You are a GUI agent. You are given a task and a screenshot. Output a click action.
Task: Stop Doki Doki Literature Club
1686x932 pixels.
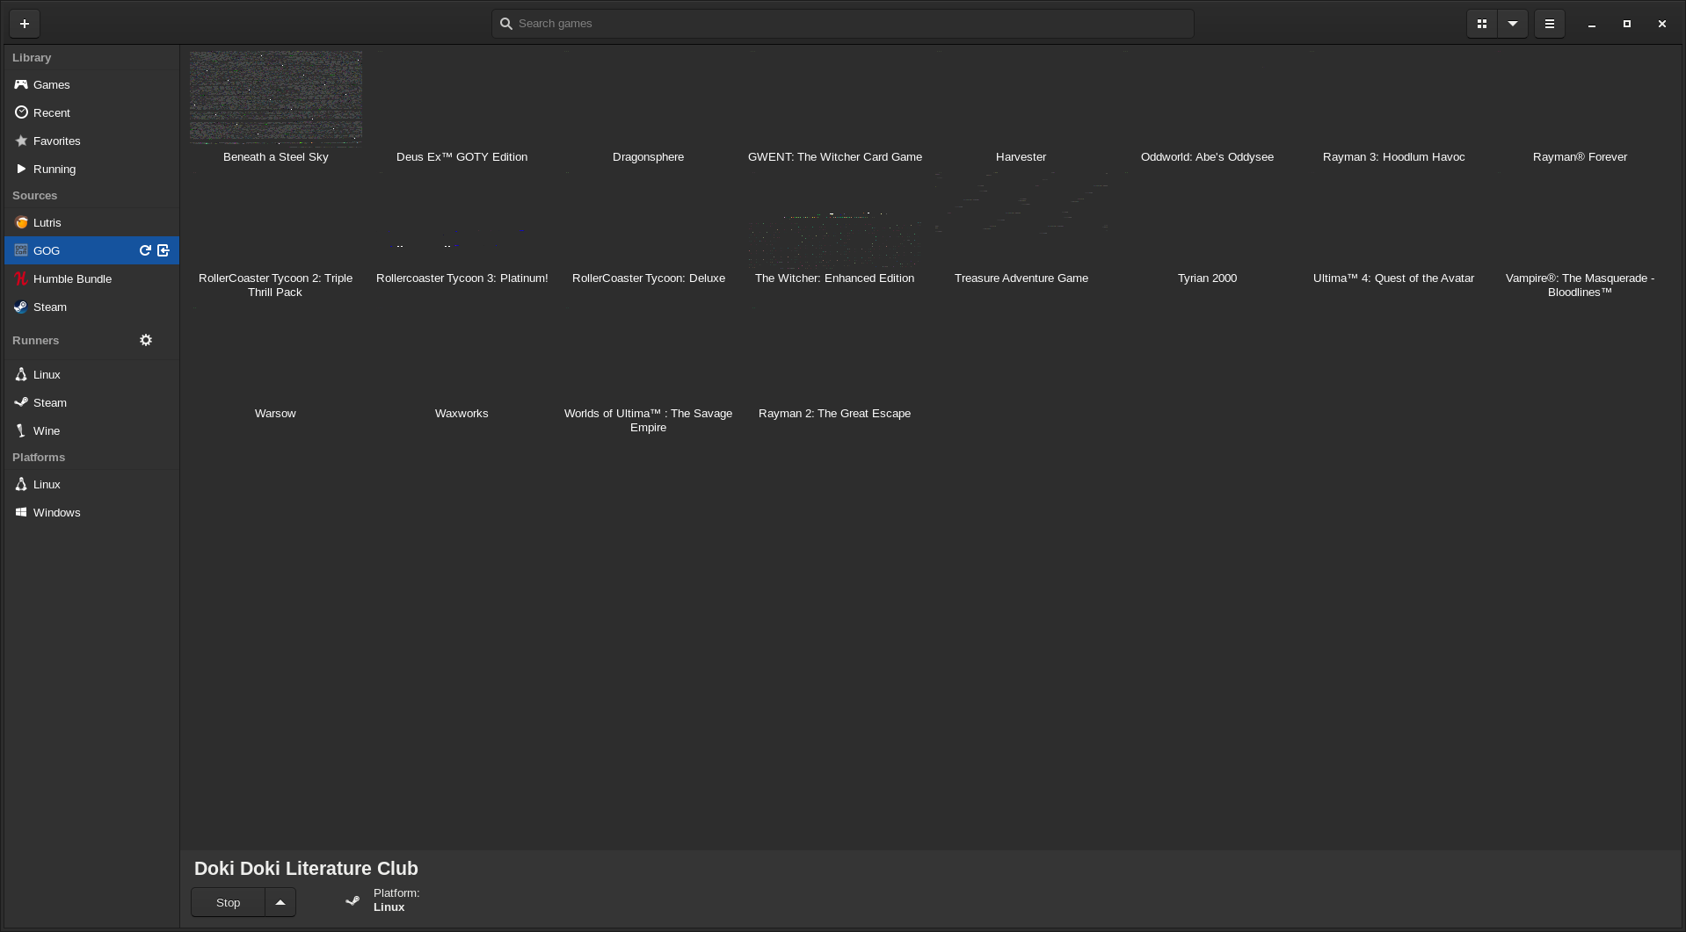[227, 902]
